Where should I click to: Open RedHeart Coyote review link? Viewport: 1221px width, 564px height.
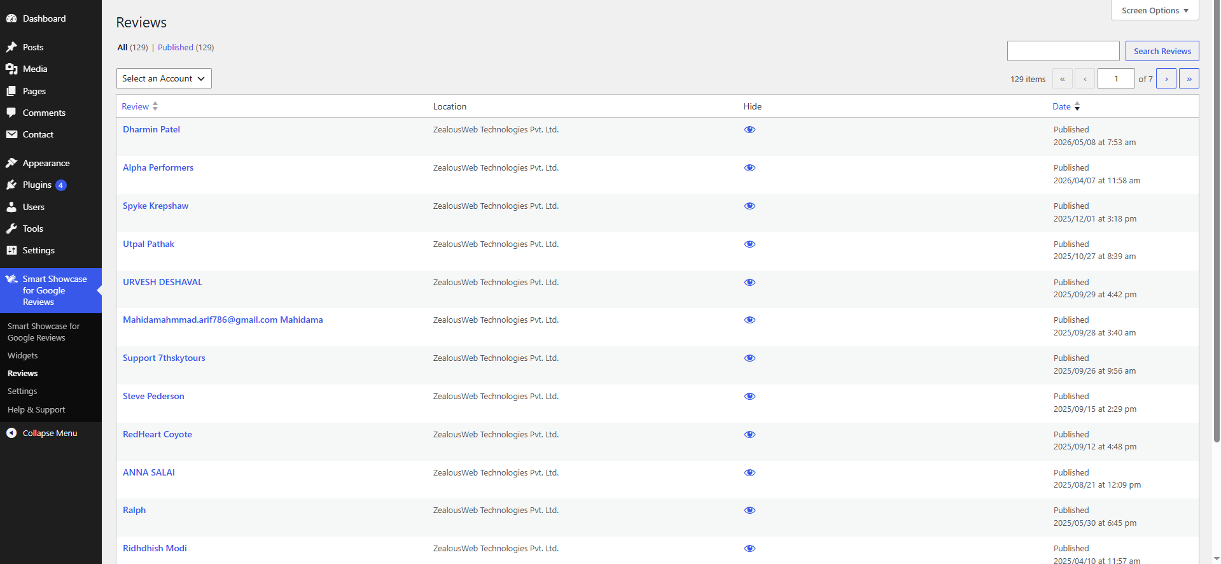(x=157, y=434)
